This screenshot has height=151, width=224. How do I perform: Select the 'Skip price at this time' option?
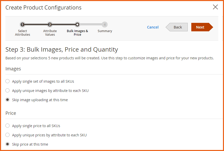(x=7, y=144)
